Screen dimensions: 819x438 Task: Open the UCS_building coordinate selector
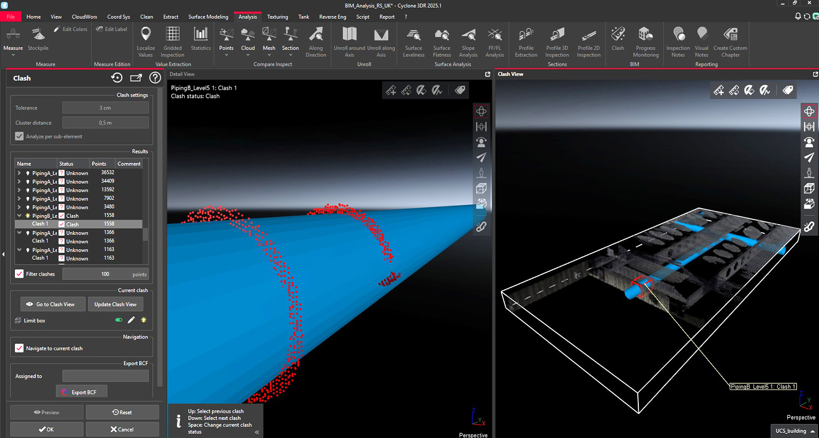[x=794, y=431]
